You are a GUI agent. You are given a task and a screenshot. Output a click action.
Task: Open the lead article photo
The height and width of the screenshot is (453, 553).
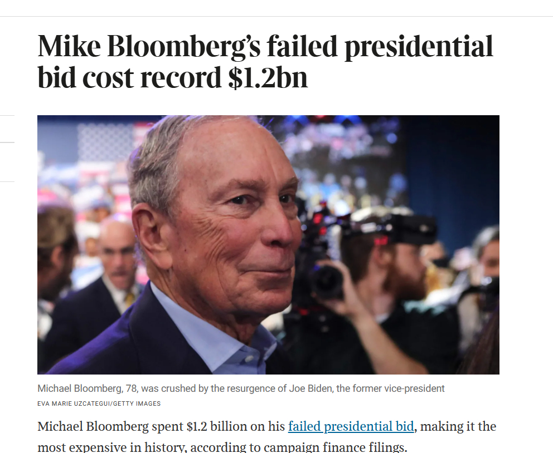click(x=268, y=245)
